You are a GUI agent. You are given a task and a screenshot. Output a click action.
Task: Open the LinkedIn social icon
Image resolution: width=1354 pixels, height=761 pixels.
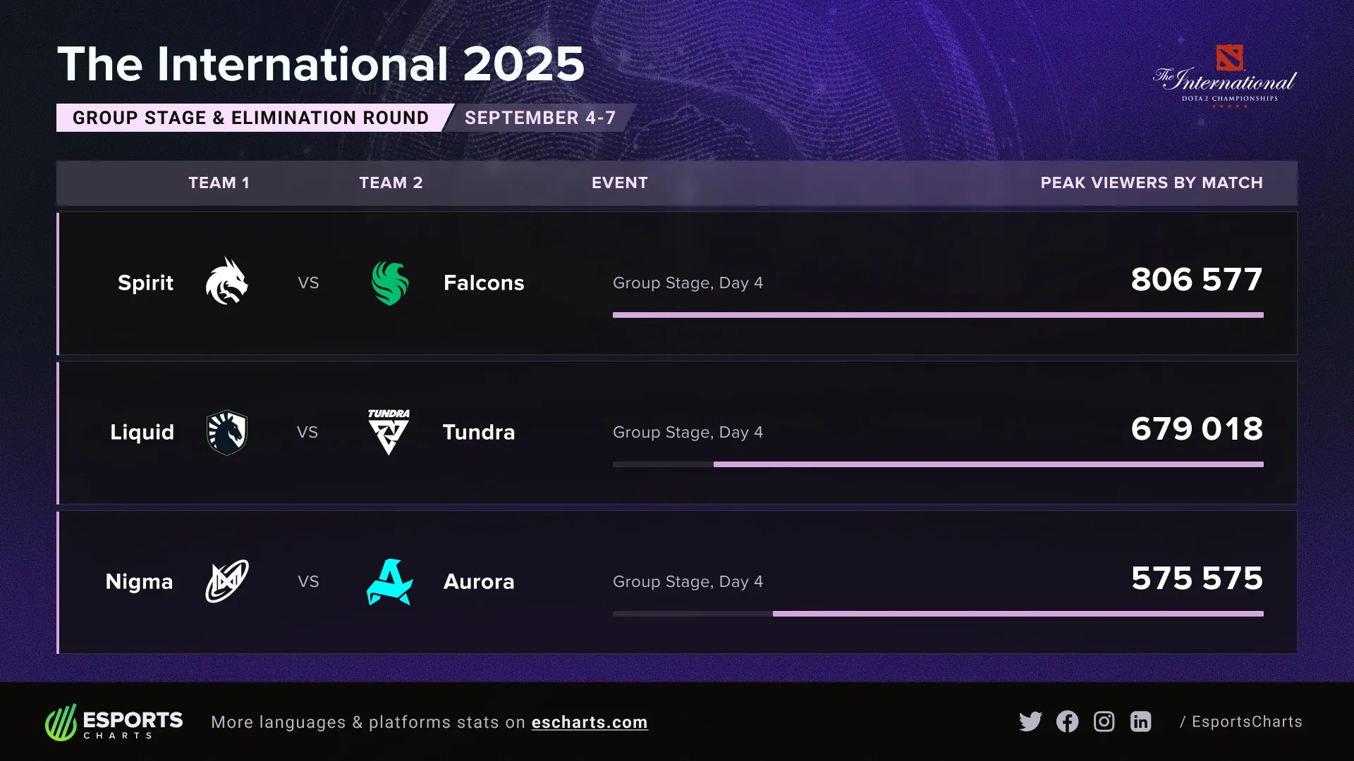pyautogui.click(x=1140, y=722)
